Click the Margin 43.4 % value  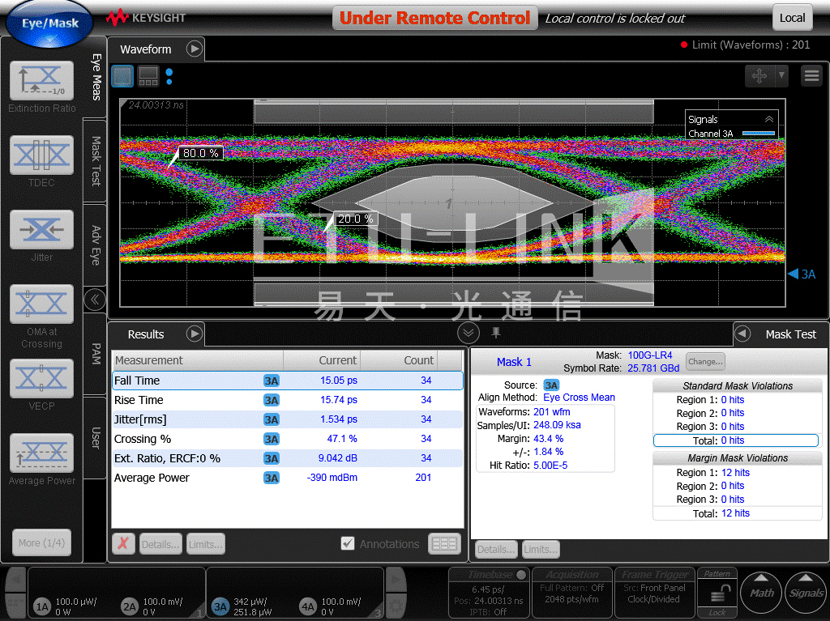(x=549, y=439)
